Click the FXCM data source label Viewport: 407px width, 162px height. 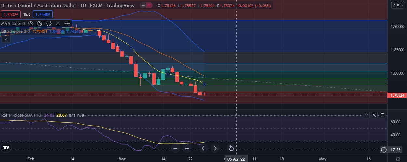point(97,6)
